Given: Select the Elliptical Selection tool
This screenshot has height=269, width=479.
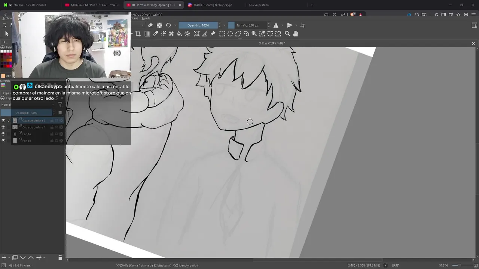Looking at the screenshot, I should (x=230, y=34).
